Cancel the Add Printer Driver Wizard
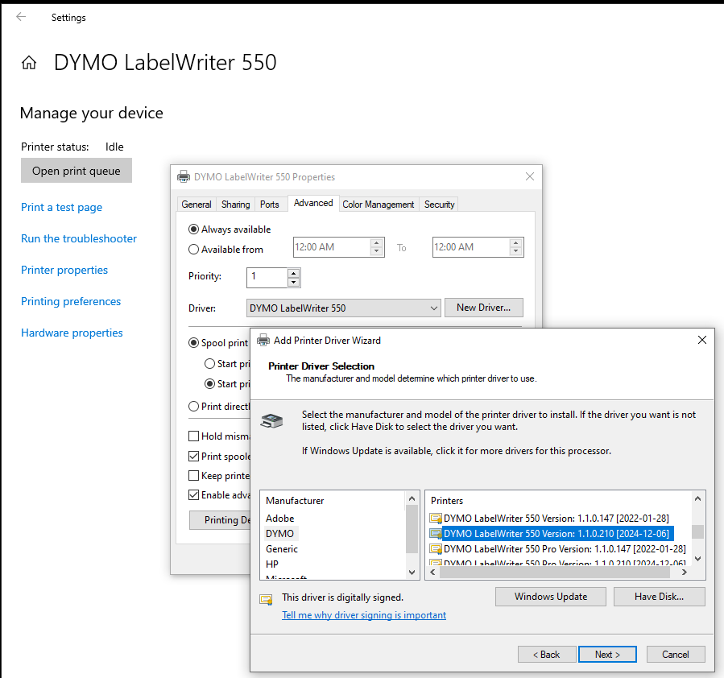The image size is (724, 678). click(676, 654)
